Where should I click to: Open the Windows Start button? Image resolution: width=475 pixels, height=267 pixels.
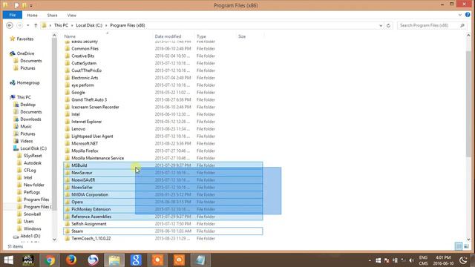point(8,260)
